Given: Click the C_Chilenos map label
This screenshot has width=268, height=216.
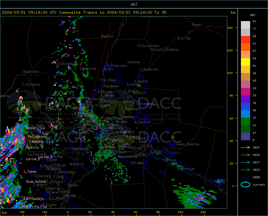Looking at the screenshot, I should [31, 84].
